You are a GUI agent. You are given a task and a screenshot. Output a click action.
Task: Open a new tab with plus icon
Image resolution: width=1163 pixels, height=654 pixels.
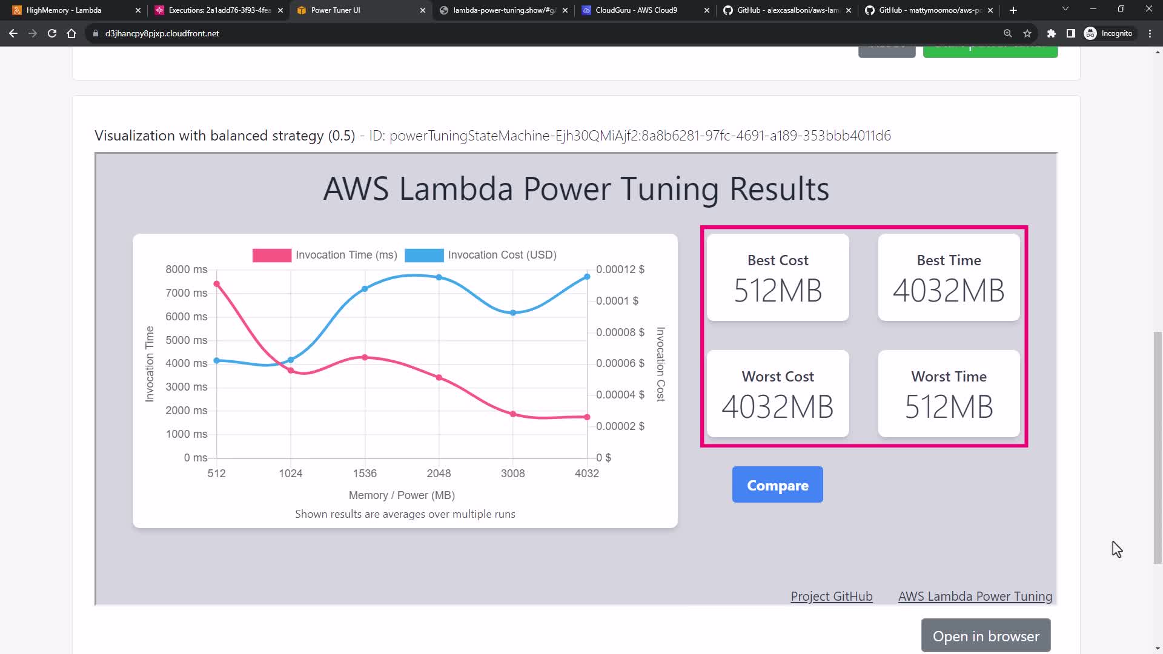(x=1013, y=10)
